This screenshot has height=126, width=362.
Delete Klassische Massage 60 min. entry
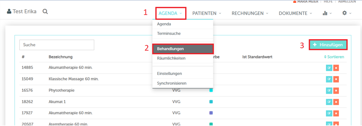pyautogui.click(x=336, y=79)
